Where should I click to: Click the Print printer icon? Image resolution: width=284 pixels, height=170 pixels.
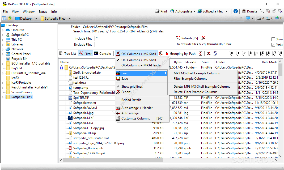[x=157, y=11]
